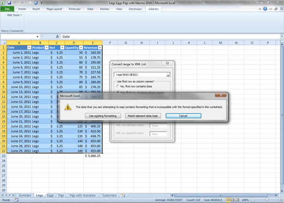Image resolution: width=284 pixels, height=203 pixels.
Task: Click the insert function fx icon
Action: (x=57, y=36)
